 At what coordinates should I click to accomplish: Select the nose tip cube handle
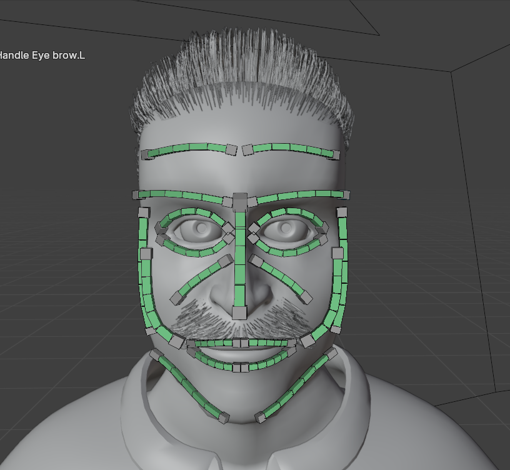239,312
